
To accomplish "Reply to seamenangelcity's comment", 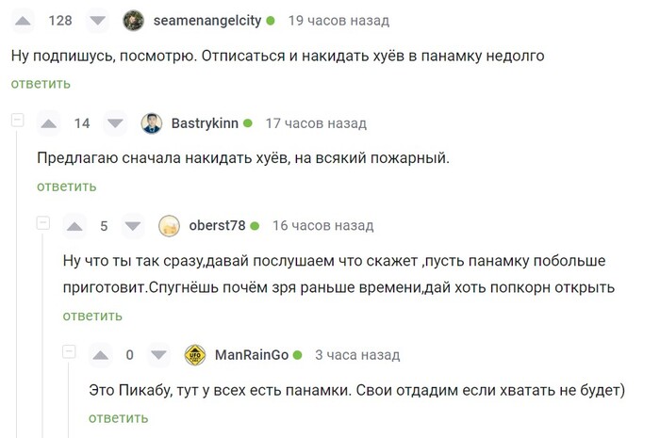I will coord(41,84).
